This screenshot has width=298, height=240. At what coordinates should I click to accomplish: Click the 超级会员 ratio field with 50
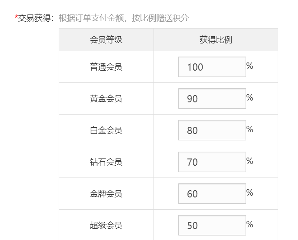pyautogui.click(x=212, y=225)
